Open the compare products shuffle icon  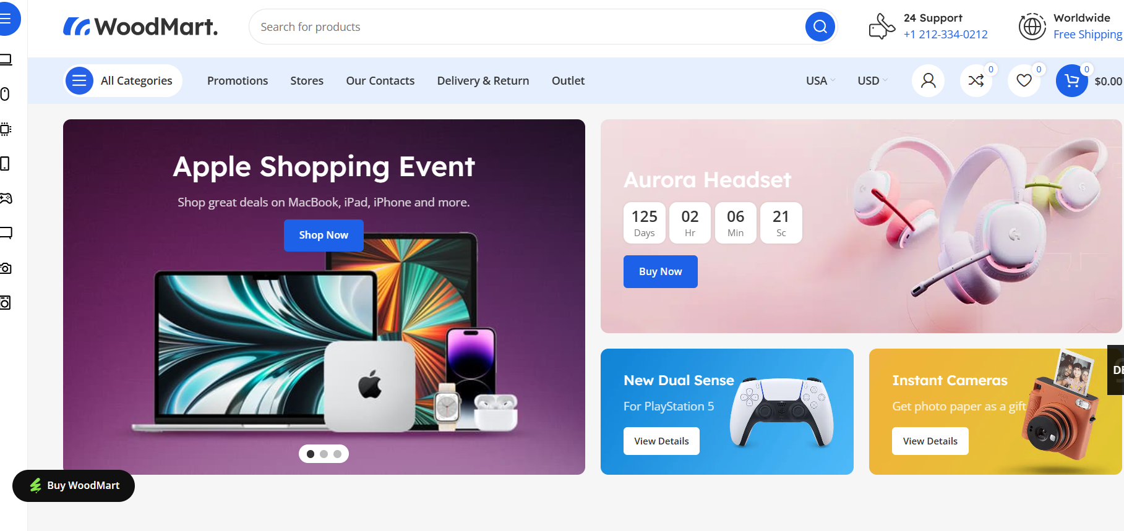[976, 80]
